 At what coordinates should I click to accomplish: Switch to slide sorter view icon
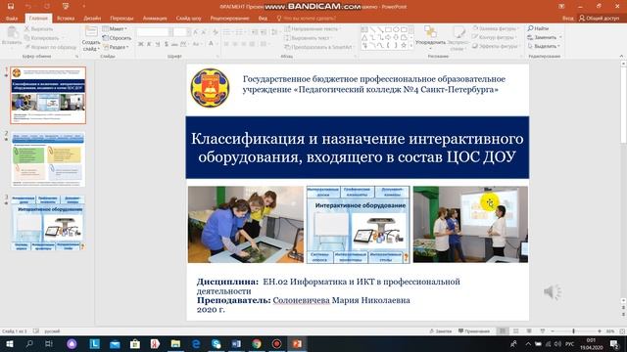point(516,331)
